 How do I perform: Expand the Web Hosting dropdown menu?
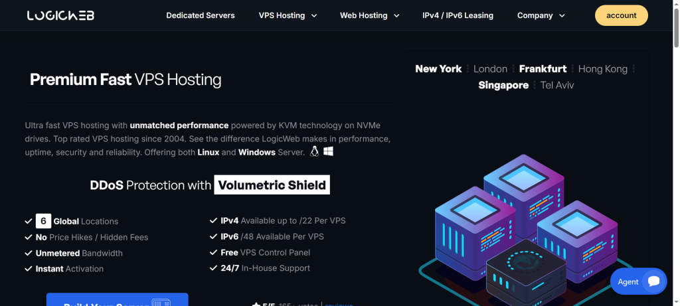(369, 16)
